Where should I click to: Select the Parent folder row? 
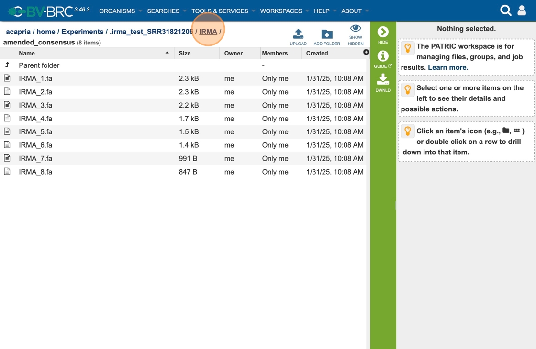pos(183,65)
